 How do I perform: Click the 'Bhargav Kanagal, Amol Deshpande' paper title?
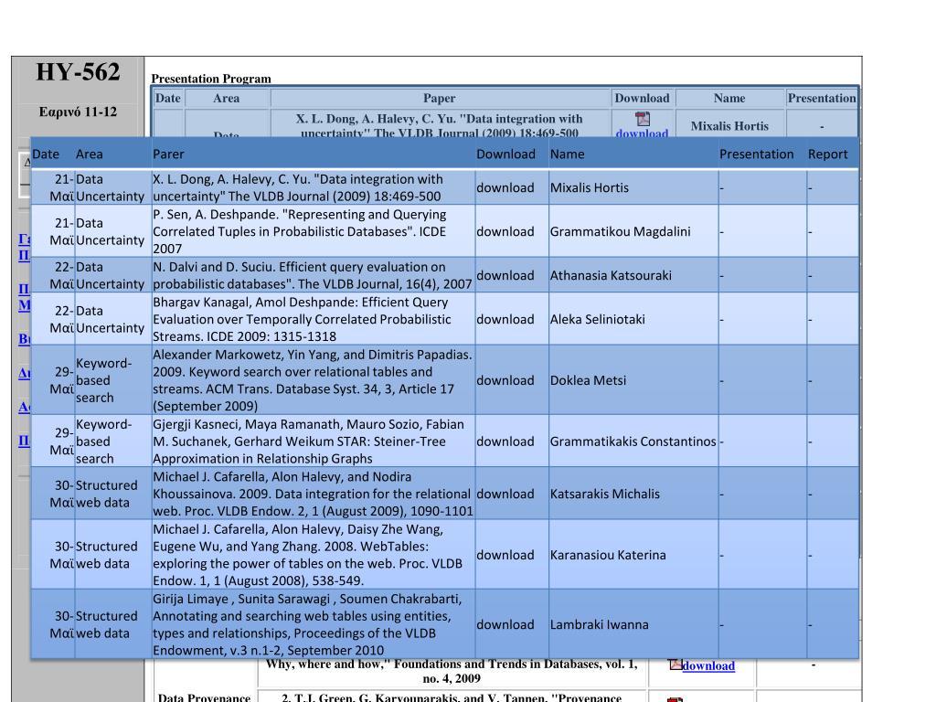(x=302, y=319)
